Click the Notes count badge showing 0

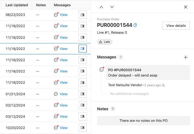[113, 109]
